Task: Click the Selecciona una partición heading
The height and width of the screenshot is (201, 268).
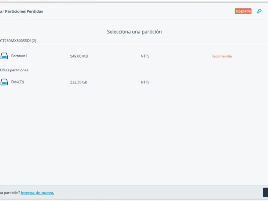Action: pos(134,32)
